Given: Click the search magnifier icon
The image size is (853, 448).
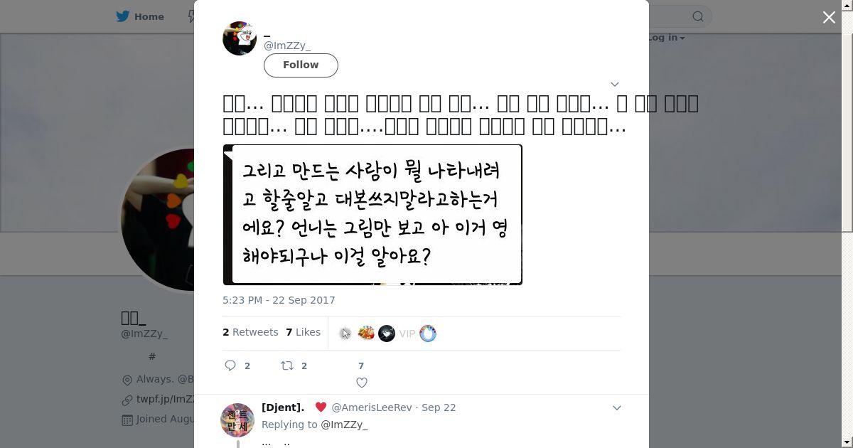Looking at the screenshot, I should pos(698,16).
